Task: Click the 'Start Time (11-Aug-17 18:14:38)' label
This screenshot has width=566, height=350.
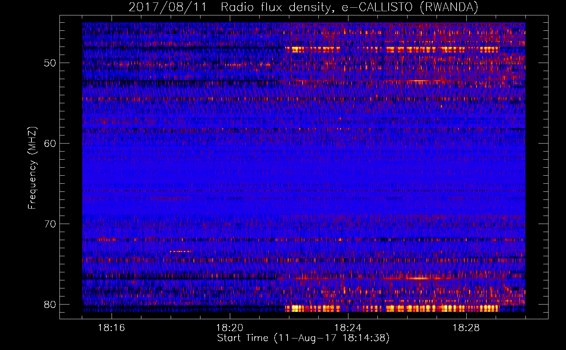Action: click(x=303, y=338)
